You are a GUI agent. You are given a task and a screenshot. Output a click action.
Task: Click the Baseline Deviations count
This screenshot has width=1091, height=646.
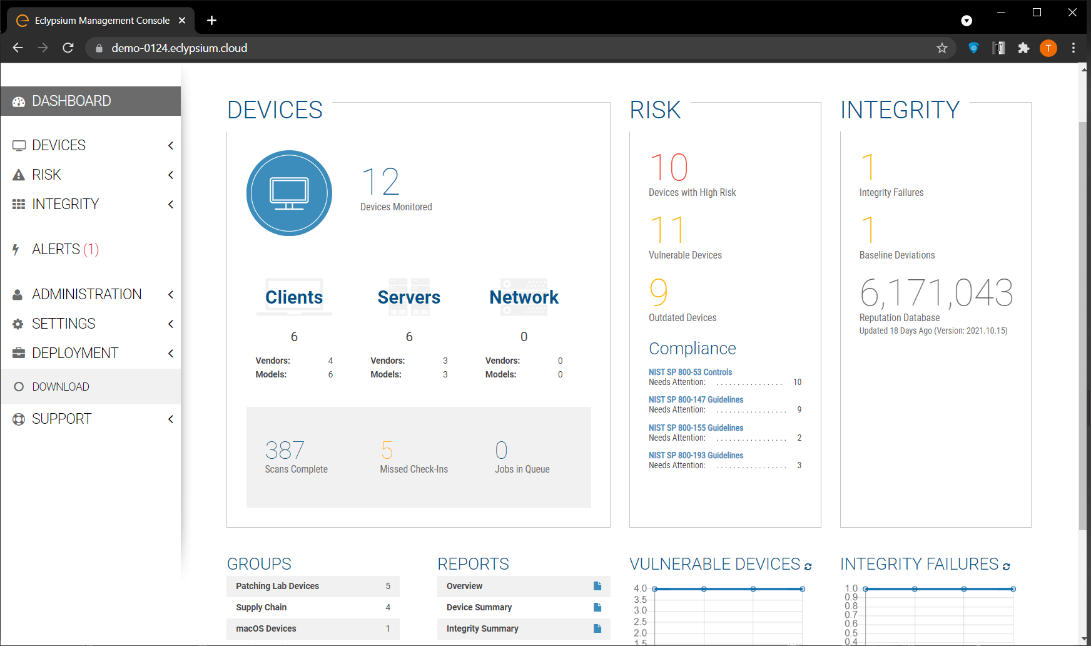pos(868,230)
